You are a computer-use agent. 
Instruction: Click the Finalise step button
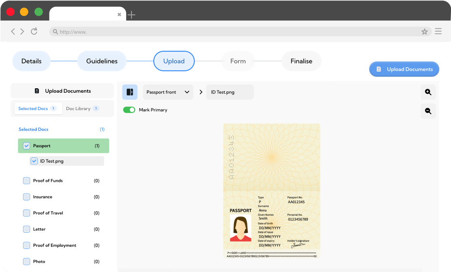(301, 61)
